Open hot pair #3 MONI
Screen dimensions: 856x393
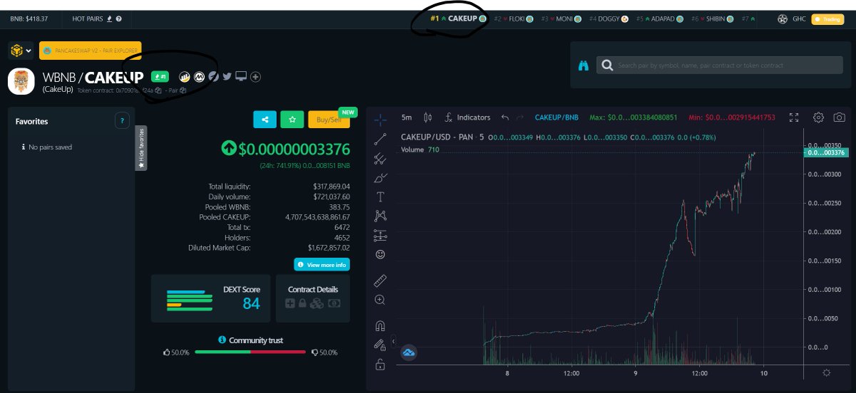click(x=561, y=19)
